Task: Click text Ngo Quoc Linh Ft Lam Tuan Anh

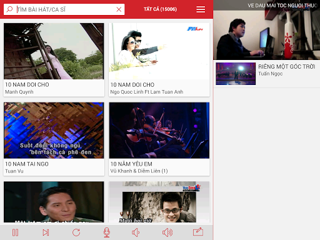Action: pos(147,92)
